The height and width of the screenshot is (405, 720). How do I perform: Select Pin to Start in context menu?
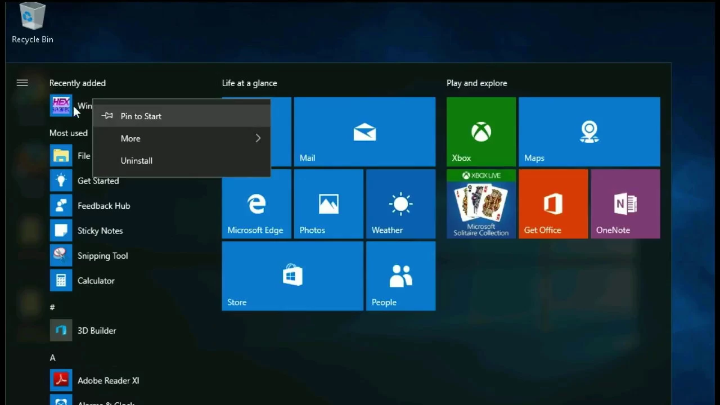[x=182, y=116]
